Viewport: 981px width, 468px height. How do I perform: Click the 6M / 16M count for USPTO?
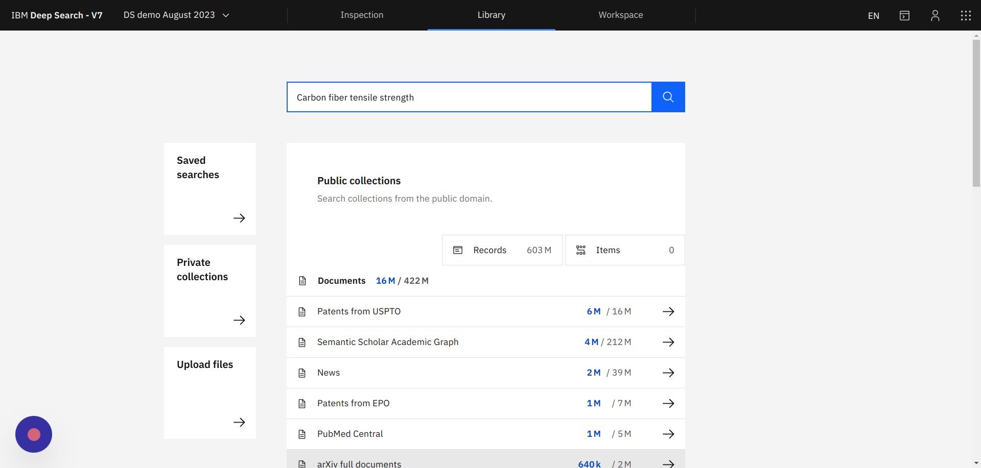[x=609, y=311]
